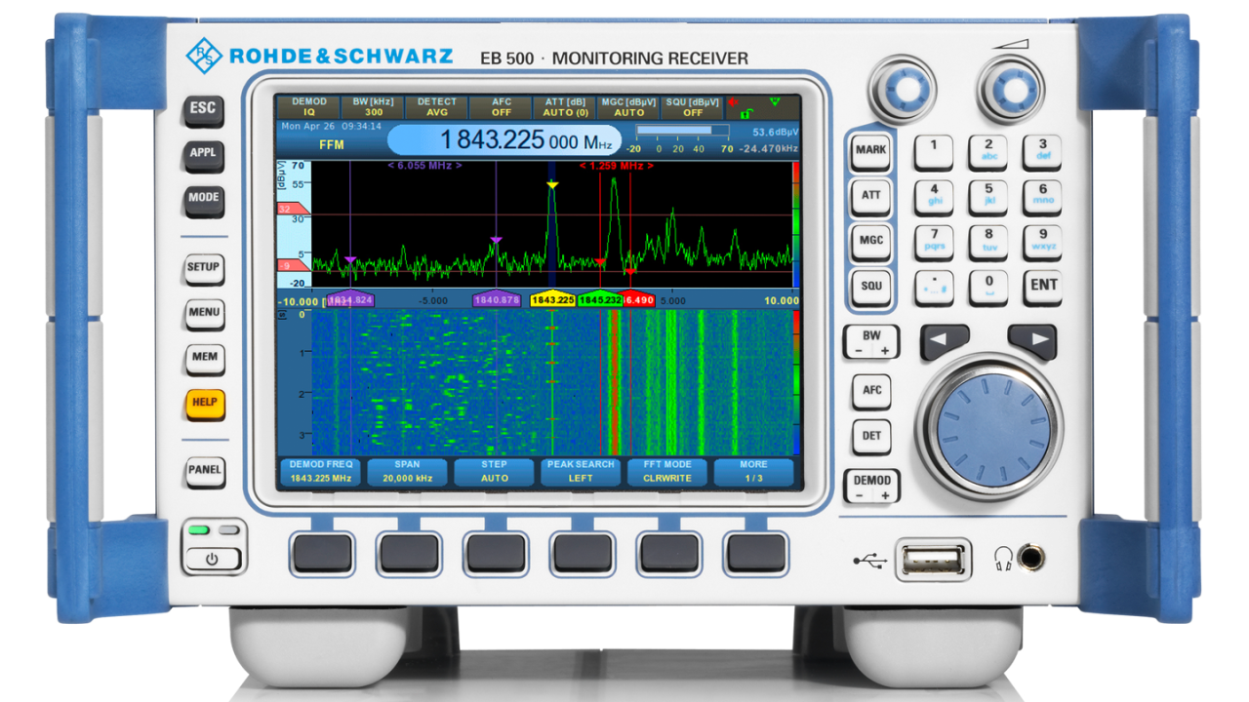
Task: Open the DETECT AVG setting
Action: click(437, 106)
